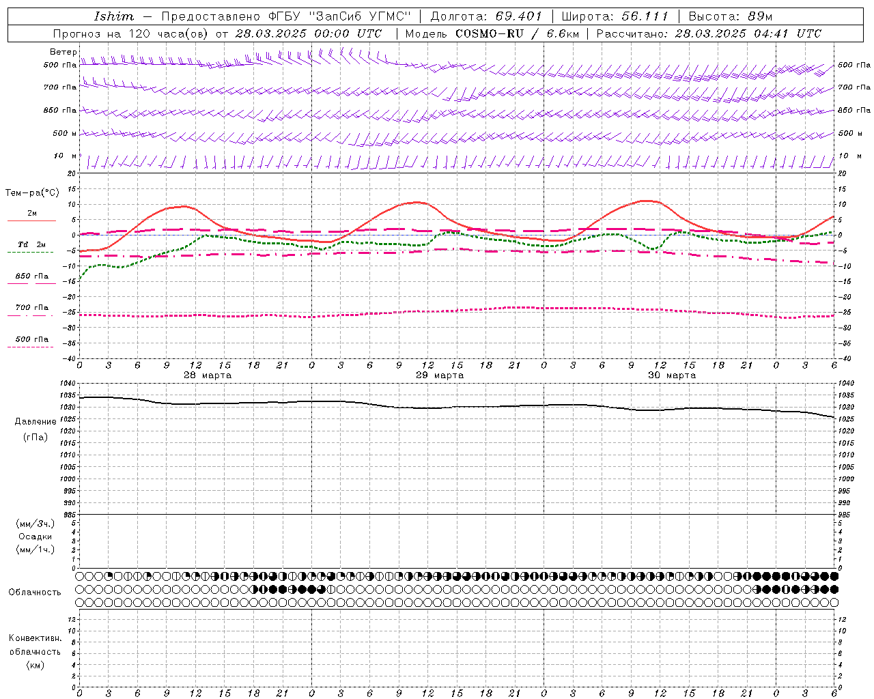874x699 pixels.
Task: Click the provider text "ЗапСиб УГМС"
Action: point(360,16)
